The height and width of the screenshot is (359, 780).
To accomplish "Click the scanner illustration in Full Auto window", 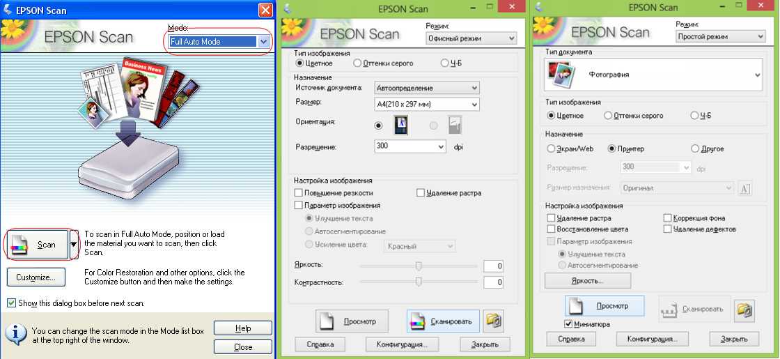I will 129,169.
